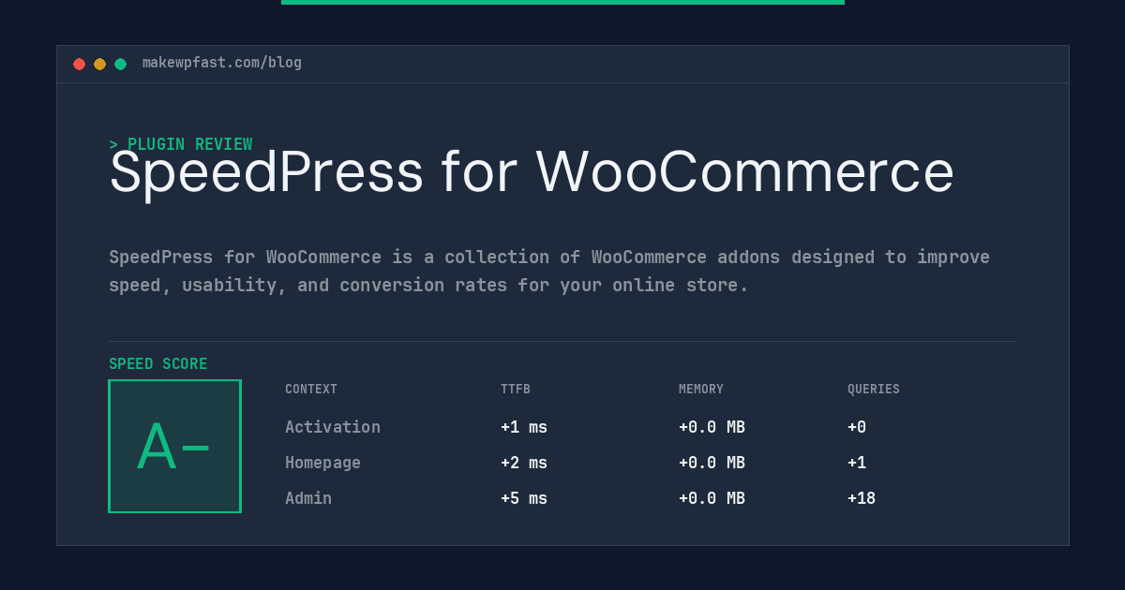This screenshot has height=590, width=1125.
Task: Click the Homepage memory value +0.0 MB
Action: click(712, 463)
